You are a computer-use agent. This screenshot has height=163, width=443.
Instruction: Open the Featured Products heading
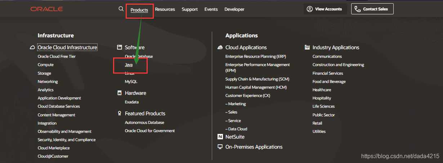[x=145, y=113]
